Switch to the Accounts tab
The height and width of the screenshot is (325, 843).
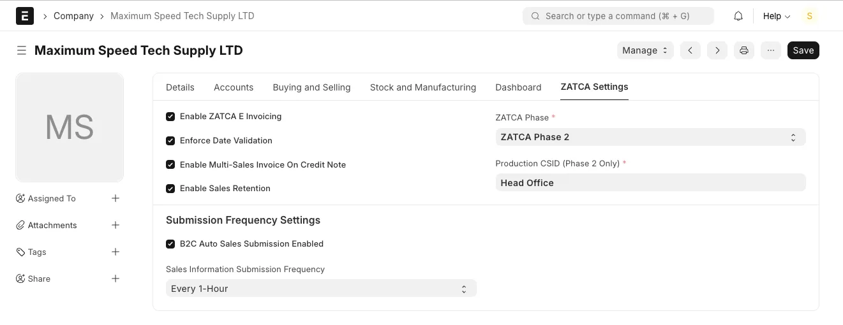tap(234, 87)
